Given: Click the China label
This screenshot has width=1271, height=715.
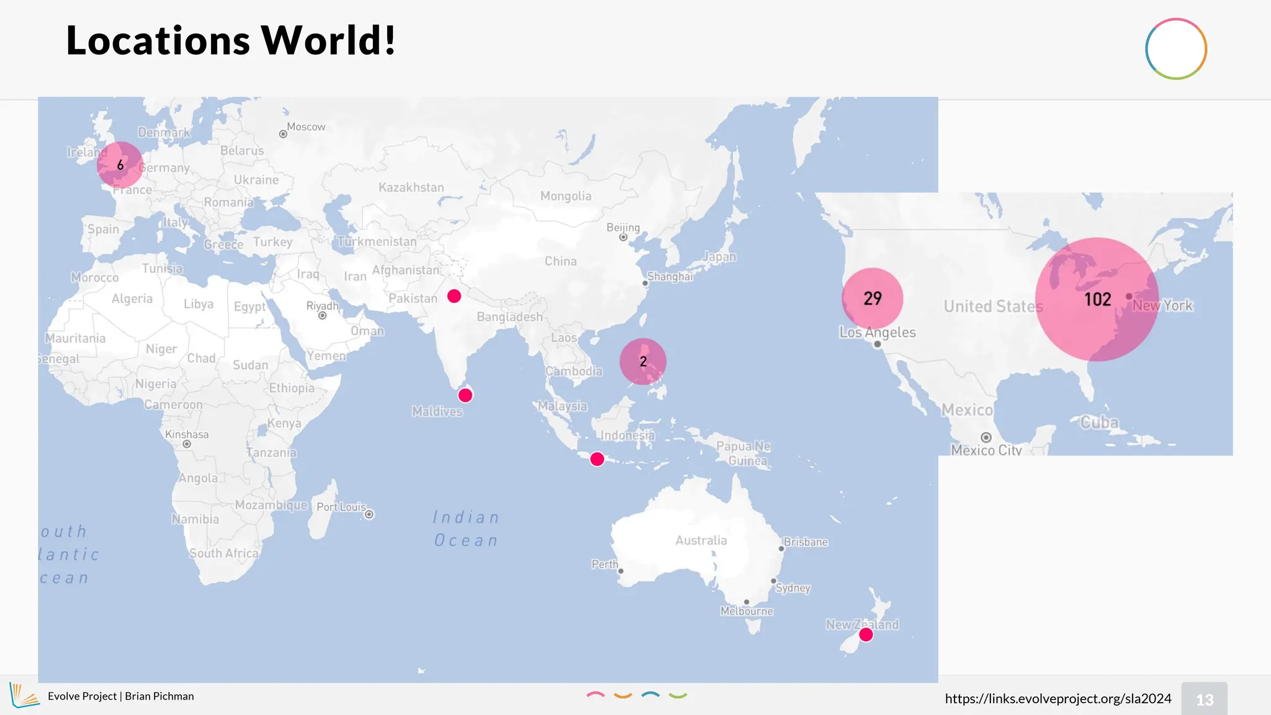Looking at the screenshot, I should (x=561, y=261).
